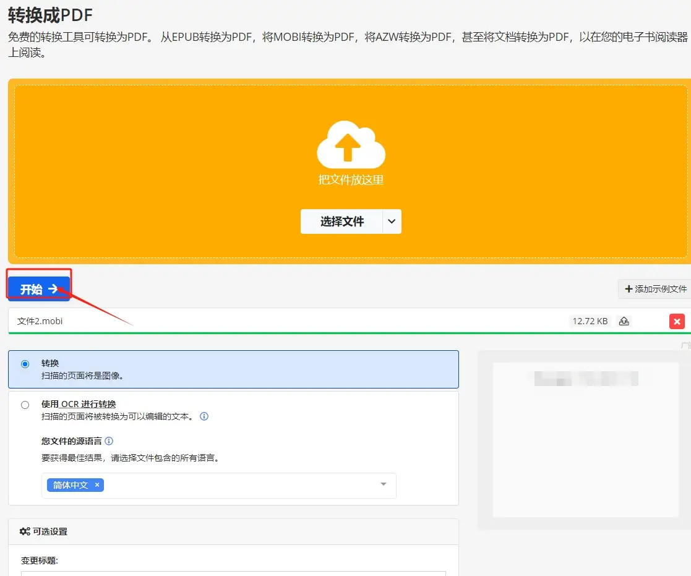Click the 12.72 KB file size label
The width and height of the screenshot is (691, 576).
coord(590,321)
